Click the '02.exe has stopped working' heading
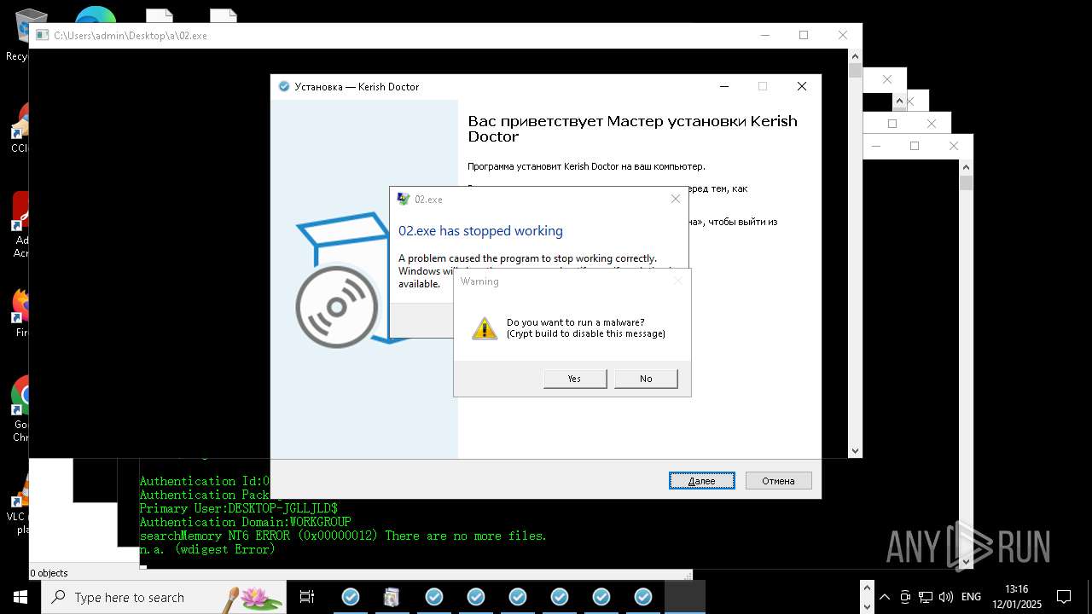 (x=480, y=231)
